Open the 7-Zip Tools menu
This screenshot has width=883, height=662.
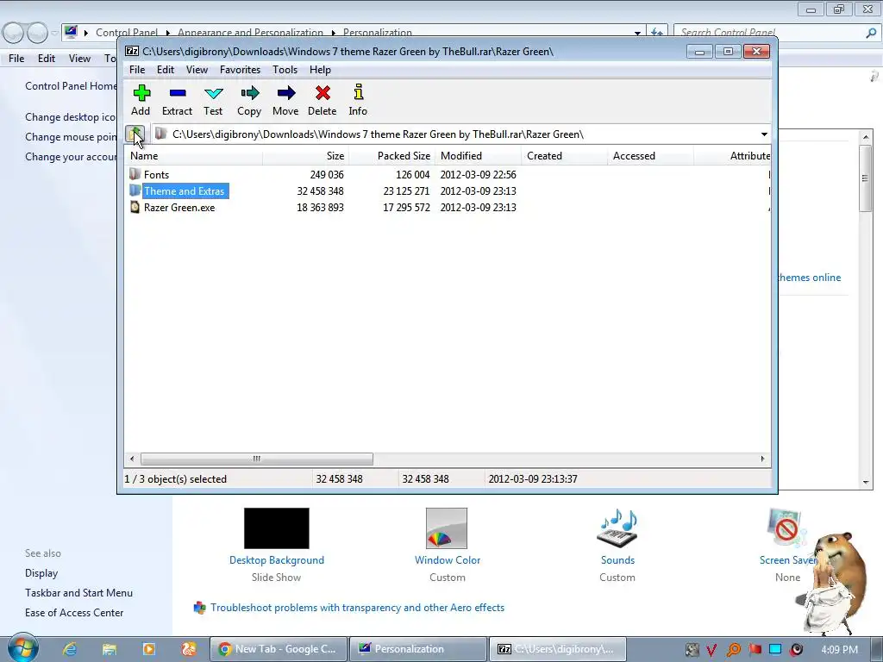point(285,70)
